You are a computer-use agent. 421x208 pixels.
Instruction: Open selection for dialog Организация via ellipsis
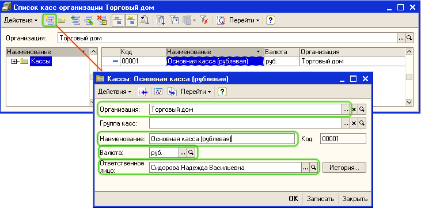(x=346, y=109)
